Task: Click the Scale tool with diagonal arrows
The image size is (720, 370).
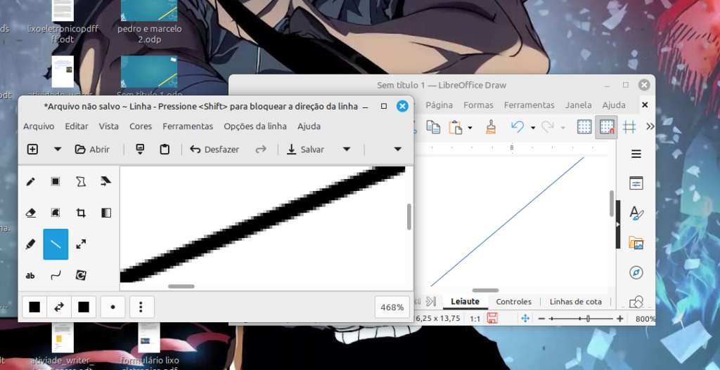Action: tap(81, 244)
